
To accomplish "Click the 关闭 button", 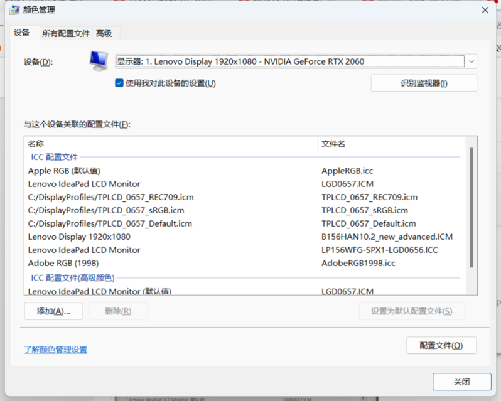I will (x=461, y=382).
